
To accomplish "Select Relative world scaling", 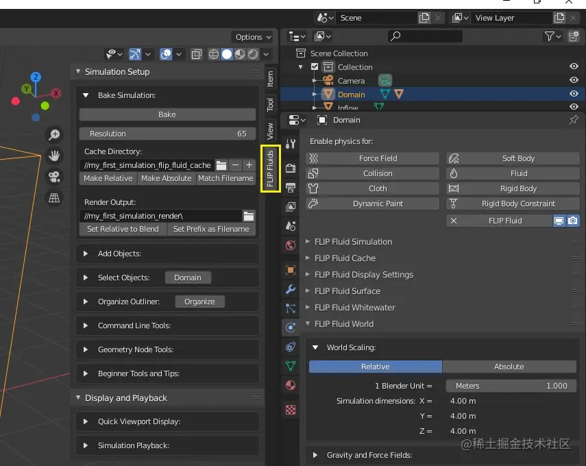I will 375,367.
